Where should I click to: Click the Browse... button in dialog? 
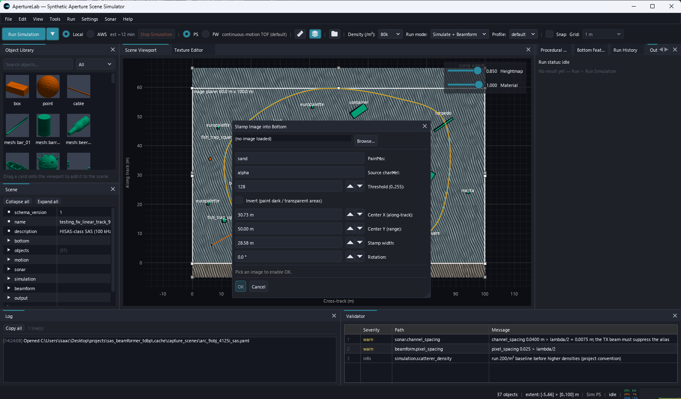(366, 141)
